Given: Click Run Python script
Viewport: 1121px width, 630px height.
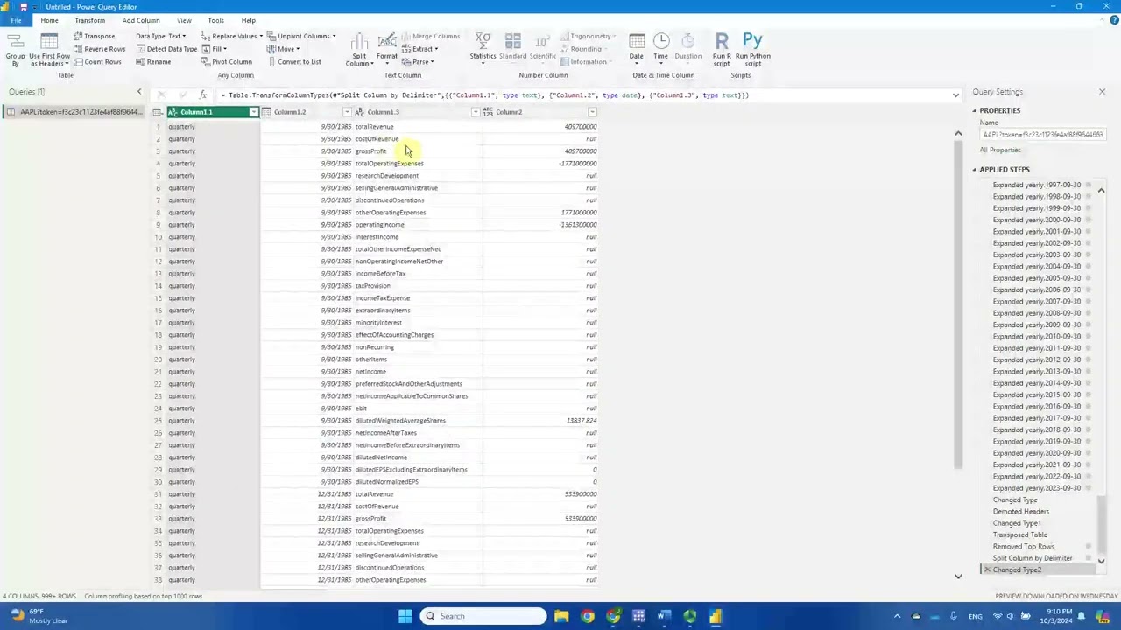Looking at the screenshot, I should pos(753,50).
